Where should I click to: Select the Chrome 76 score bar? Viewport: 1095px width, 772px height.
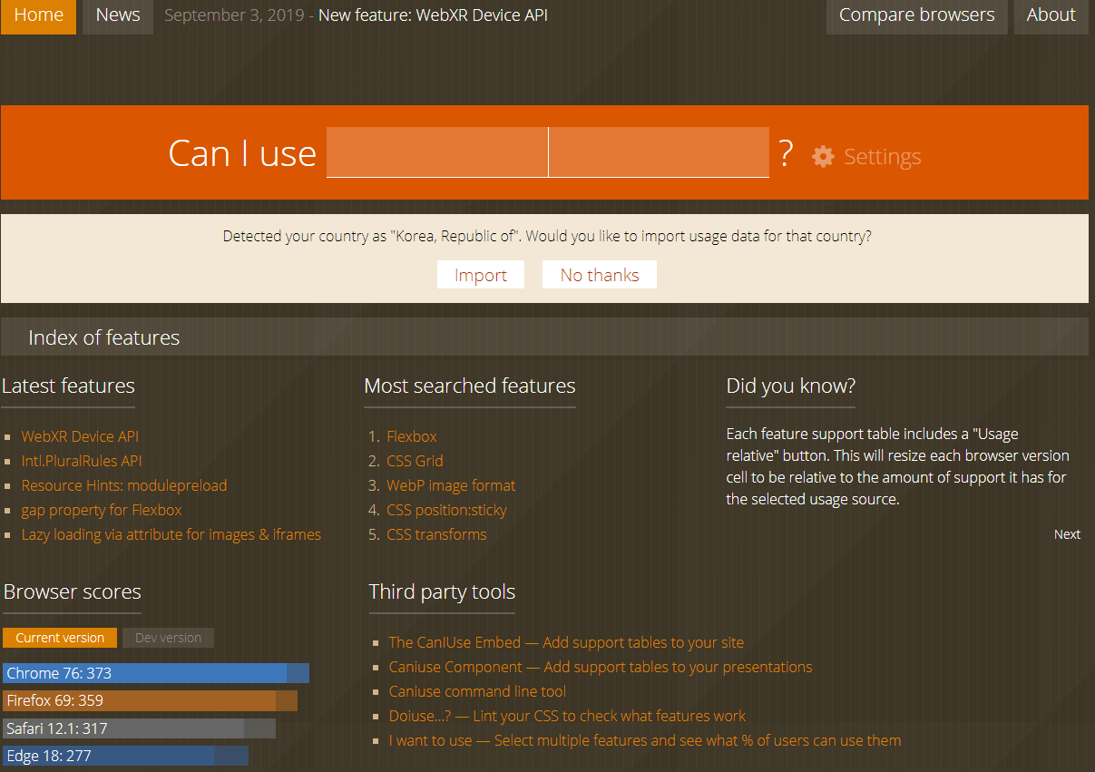(x=156, y=673)
